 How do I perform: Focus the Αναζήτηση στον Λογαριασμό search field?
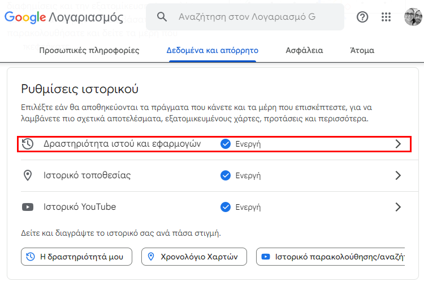245,17
